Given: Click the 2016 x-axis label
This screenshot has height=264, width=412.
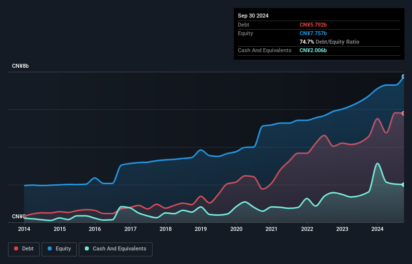Looking at the screenshot, I should [95, 229].
